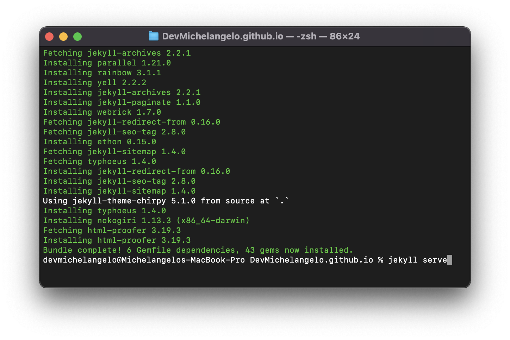
Task: Click 'Fetching jekyll-archives 2.2.1' at top
Action: (x=117, y=53)
